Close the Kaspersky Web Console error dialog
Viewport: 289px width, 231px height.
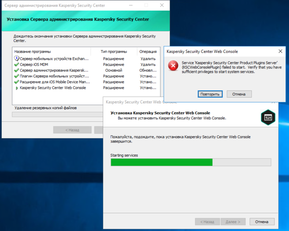(x=280, y=51)
